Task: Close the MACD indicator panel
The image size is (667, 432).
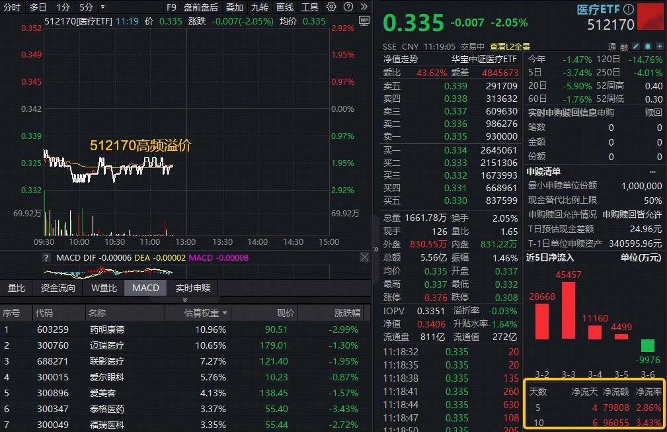Action: pyautogui.click(x=364, y=257)
